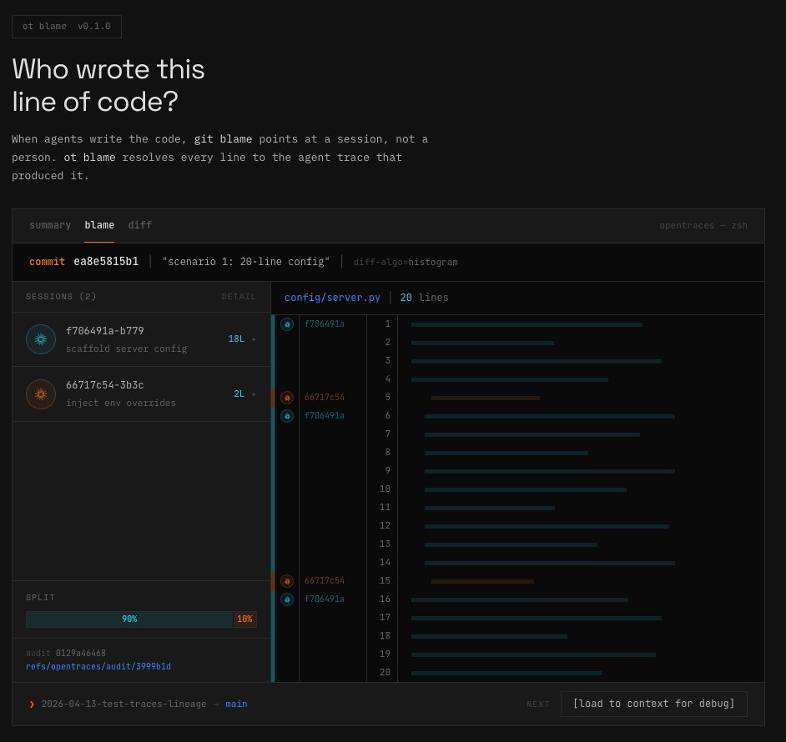Click the main branch link

[x=236, y=704]
